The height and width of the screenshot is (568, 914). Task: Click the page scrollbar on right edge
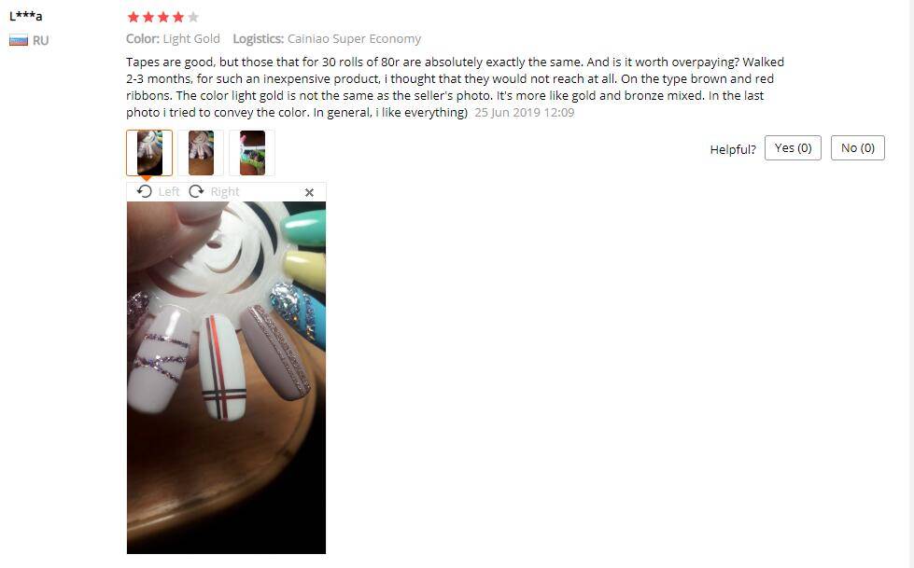[910, 284]
